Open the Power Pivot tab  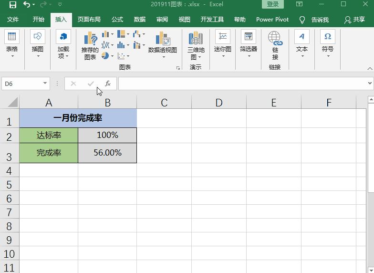pos(272,19)
